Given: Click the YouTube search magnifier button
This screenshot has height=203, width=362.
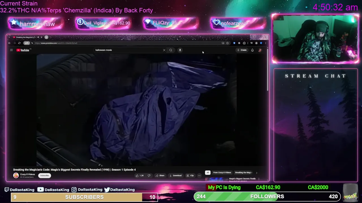Looking at the screenshot, I should (x=171, y=50).
